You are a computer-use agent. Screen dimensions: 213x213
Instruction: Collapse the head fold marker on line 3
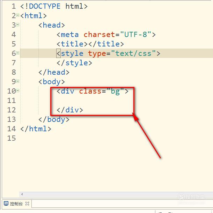click(x=18, y=25)
